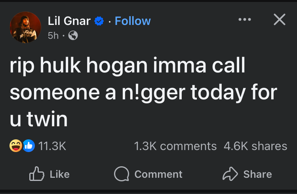Click the speech bubble Comment icon
The image size is (297, 194).
pyautogui.click(x=120, y=174)
